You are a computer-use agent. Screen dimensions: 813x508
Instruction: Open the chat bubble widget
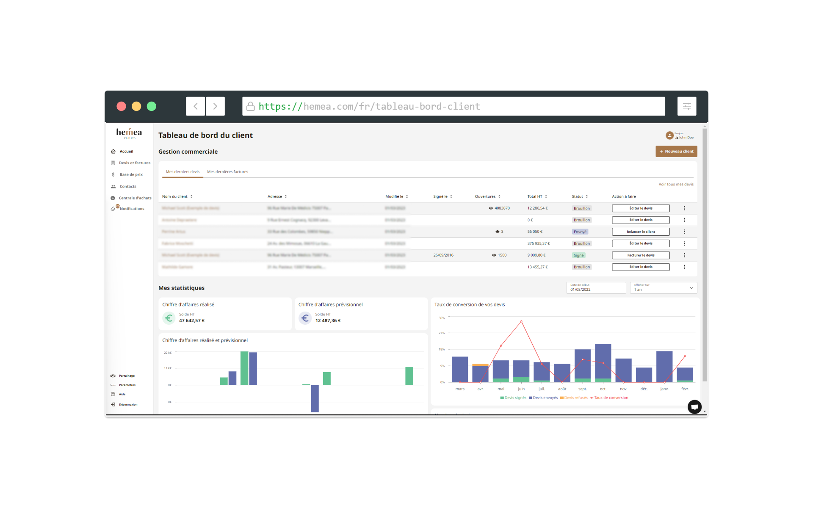coord(694,407)
